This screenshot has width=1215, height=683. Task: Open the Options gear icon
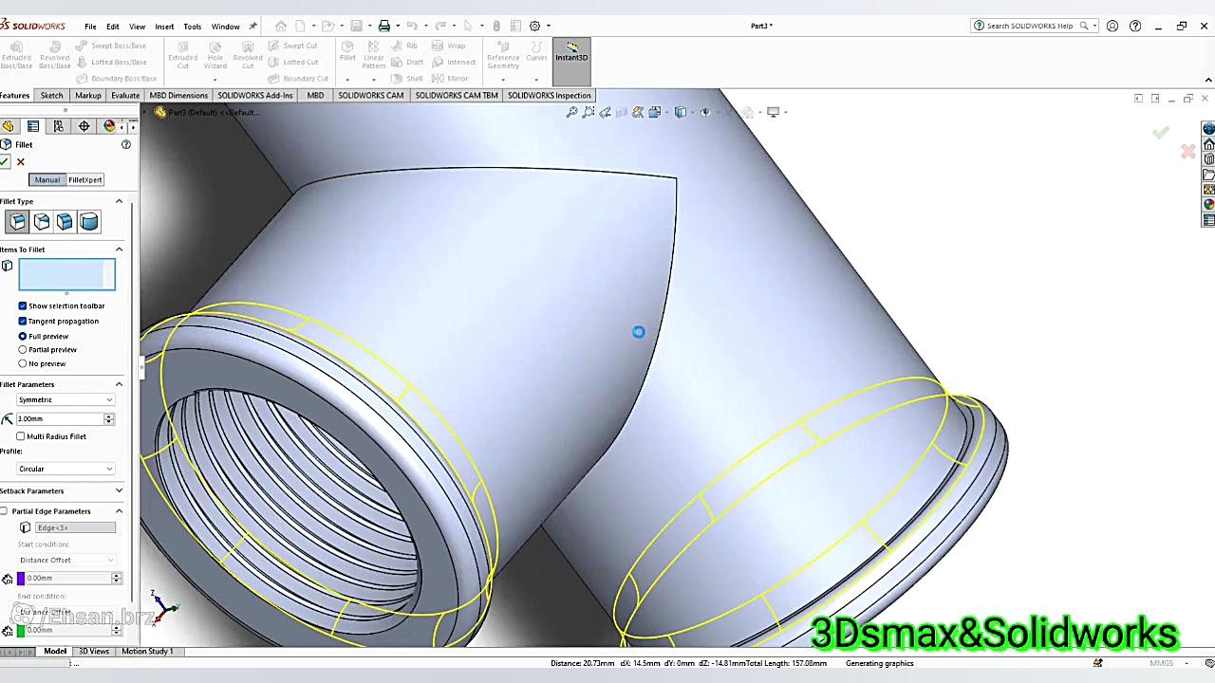tap(534, 26)
